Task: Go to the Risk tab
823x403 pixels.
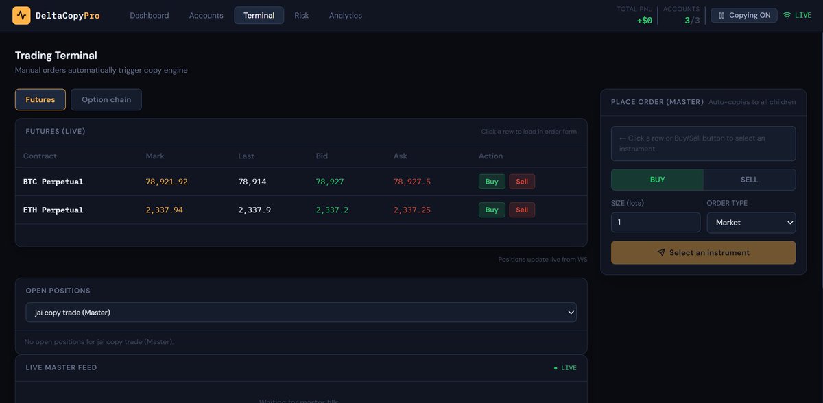Action: tap(302, 15)
